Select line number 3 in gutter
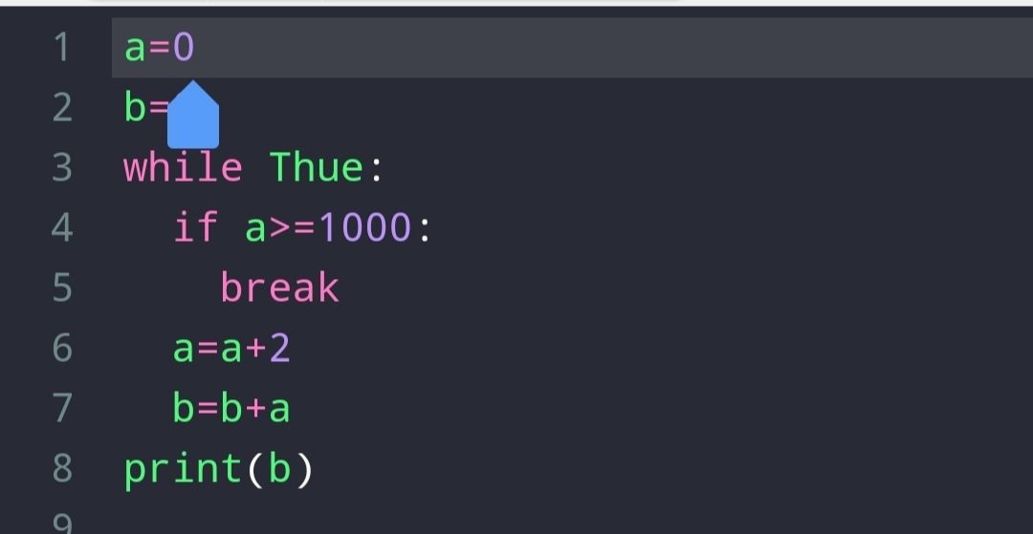This screenshot has height=534, width=1033. click(62, 168)
